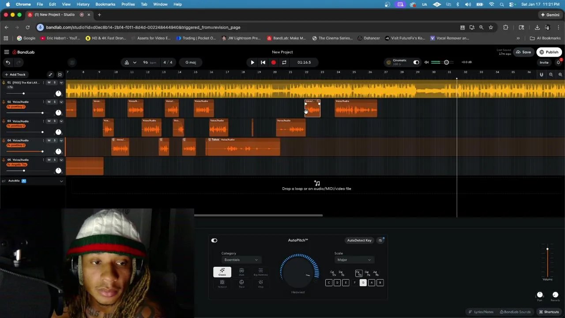Return playhead to start

click(263, 62)
